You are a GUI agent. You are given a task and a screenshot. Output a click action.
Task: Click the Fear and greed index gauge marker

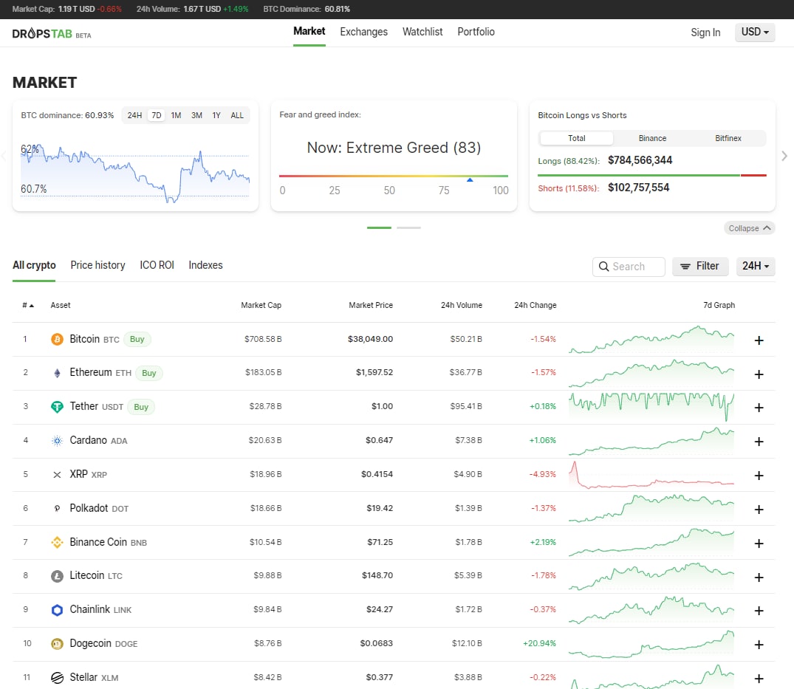point(470,180)
